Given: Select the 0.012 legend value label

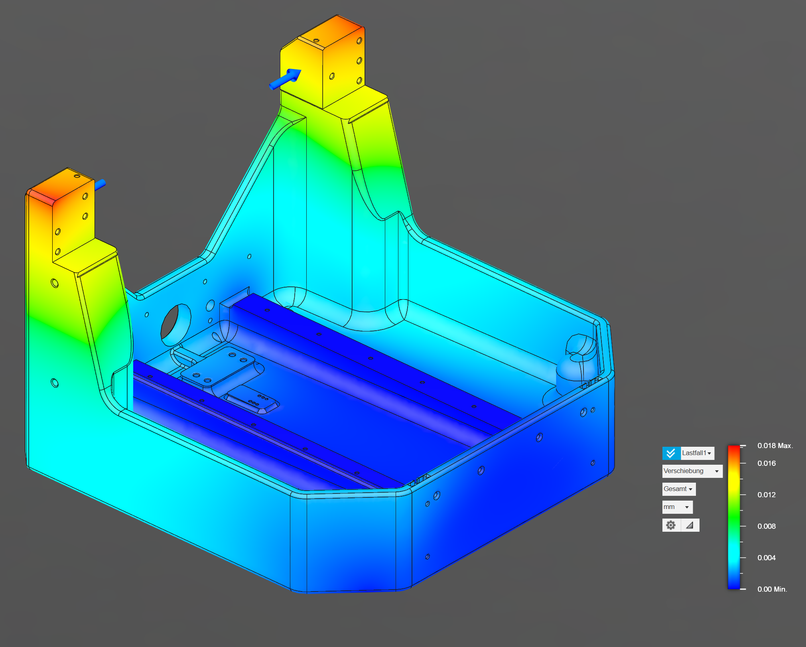Looking at the screenshot, I should point(766,495).
